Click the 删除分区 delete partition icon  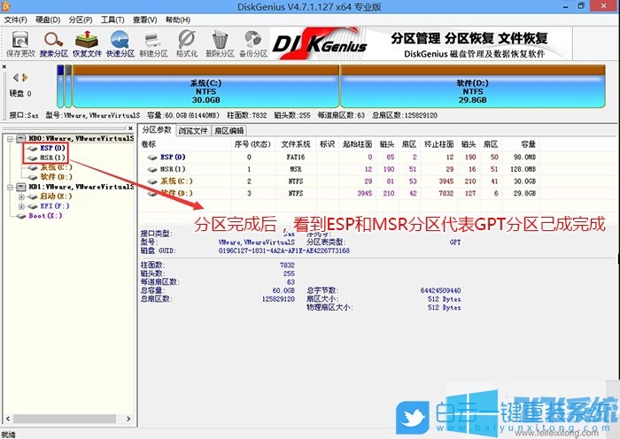point(220,44)
